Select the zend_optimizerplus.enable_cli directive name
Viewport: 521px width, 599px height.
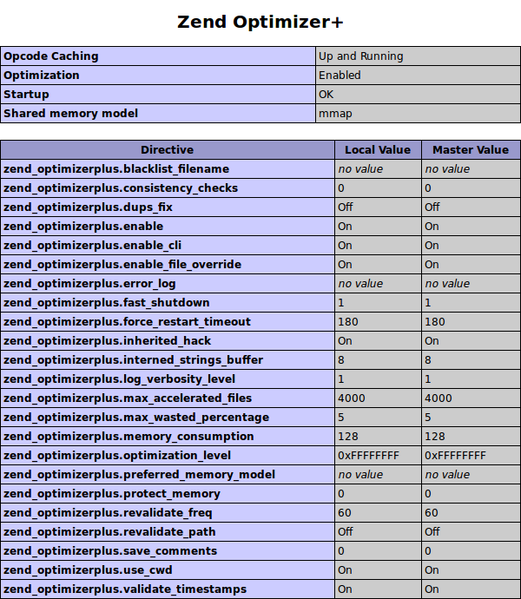tap(93, 246)
